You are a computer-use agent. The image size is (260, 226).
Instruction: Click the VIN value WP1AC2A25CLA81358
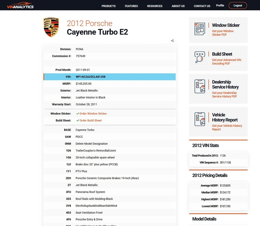point(90,77)
